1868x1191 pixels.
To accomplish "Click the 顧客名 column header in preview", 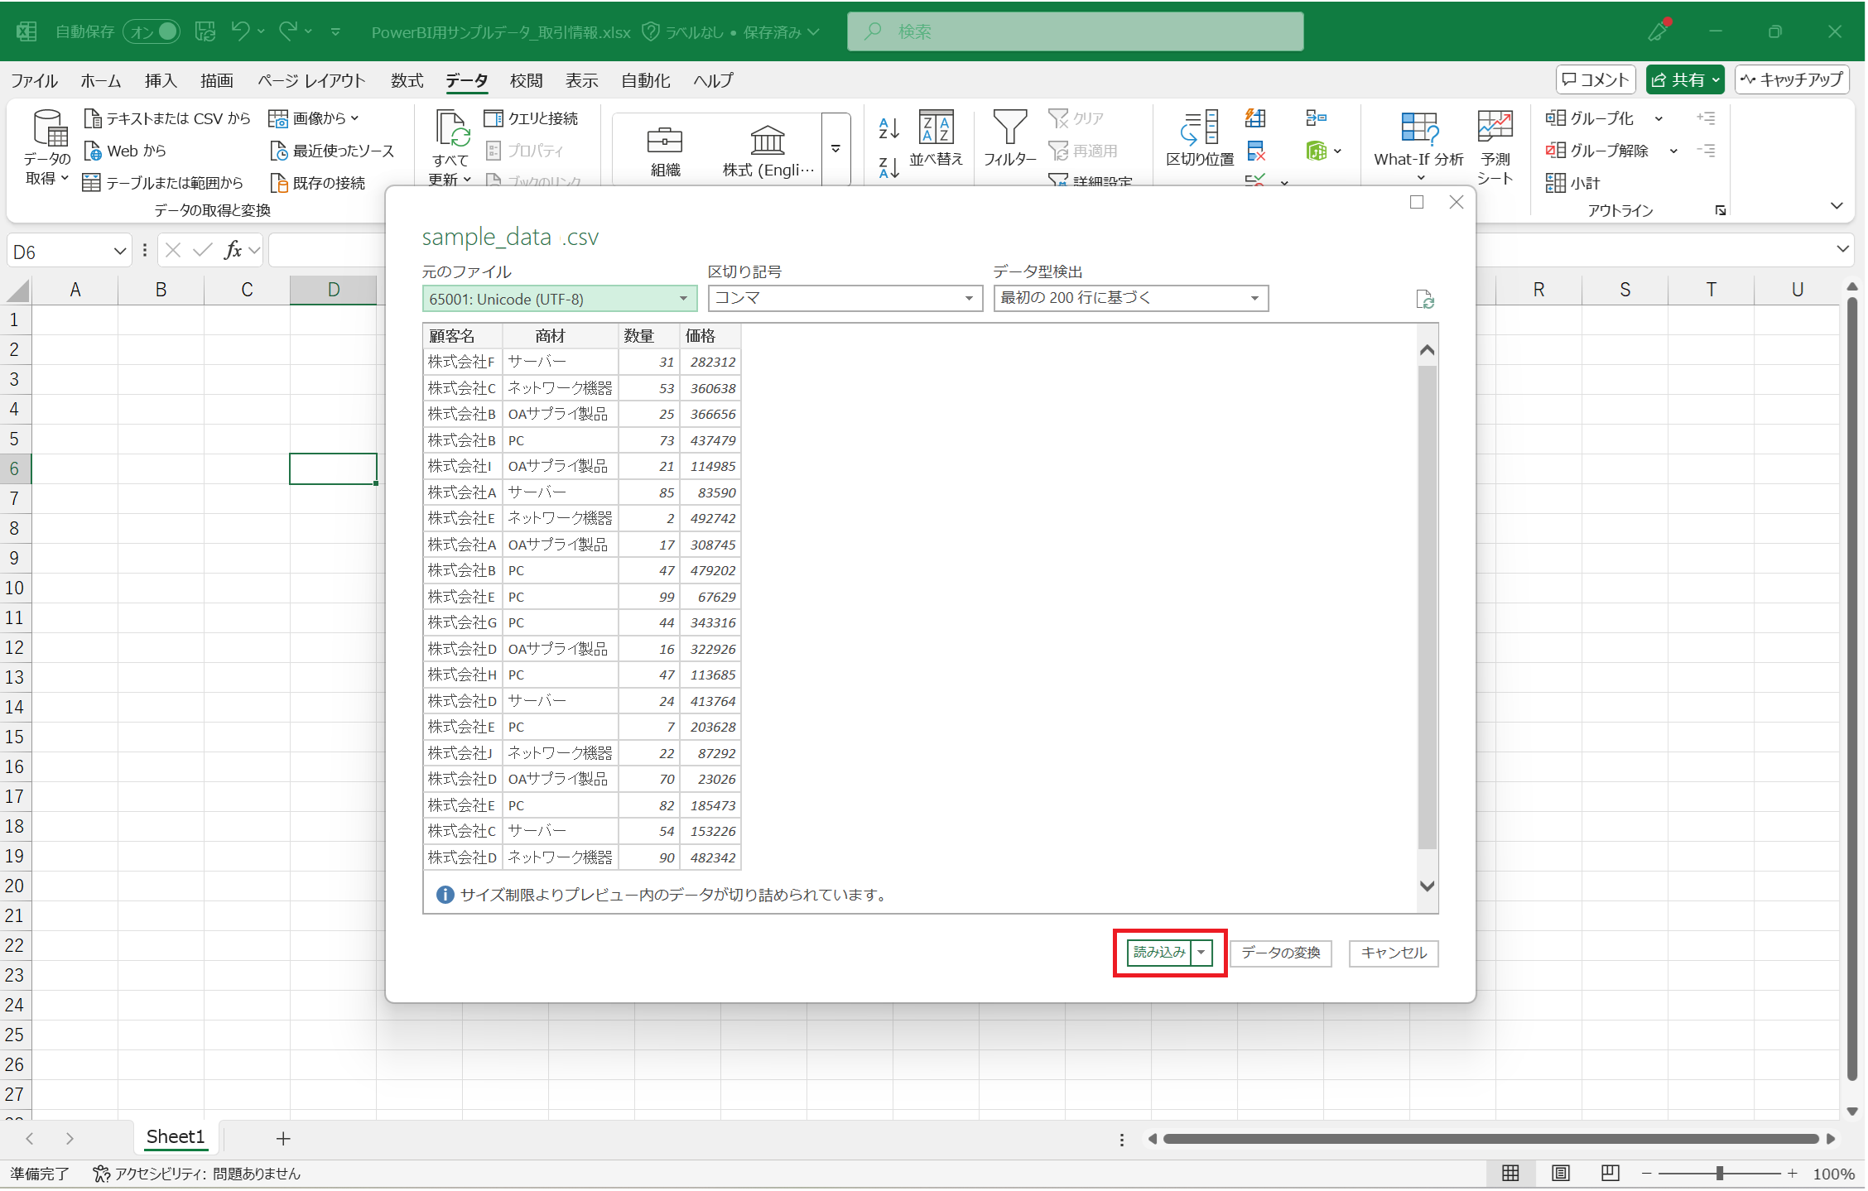I will tap(462, 336).
